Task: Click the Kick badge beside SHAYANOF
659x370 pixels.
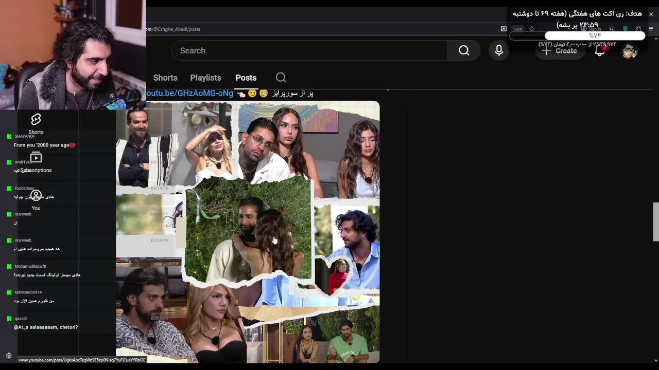Action: 9,136
